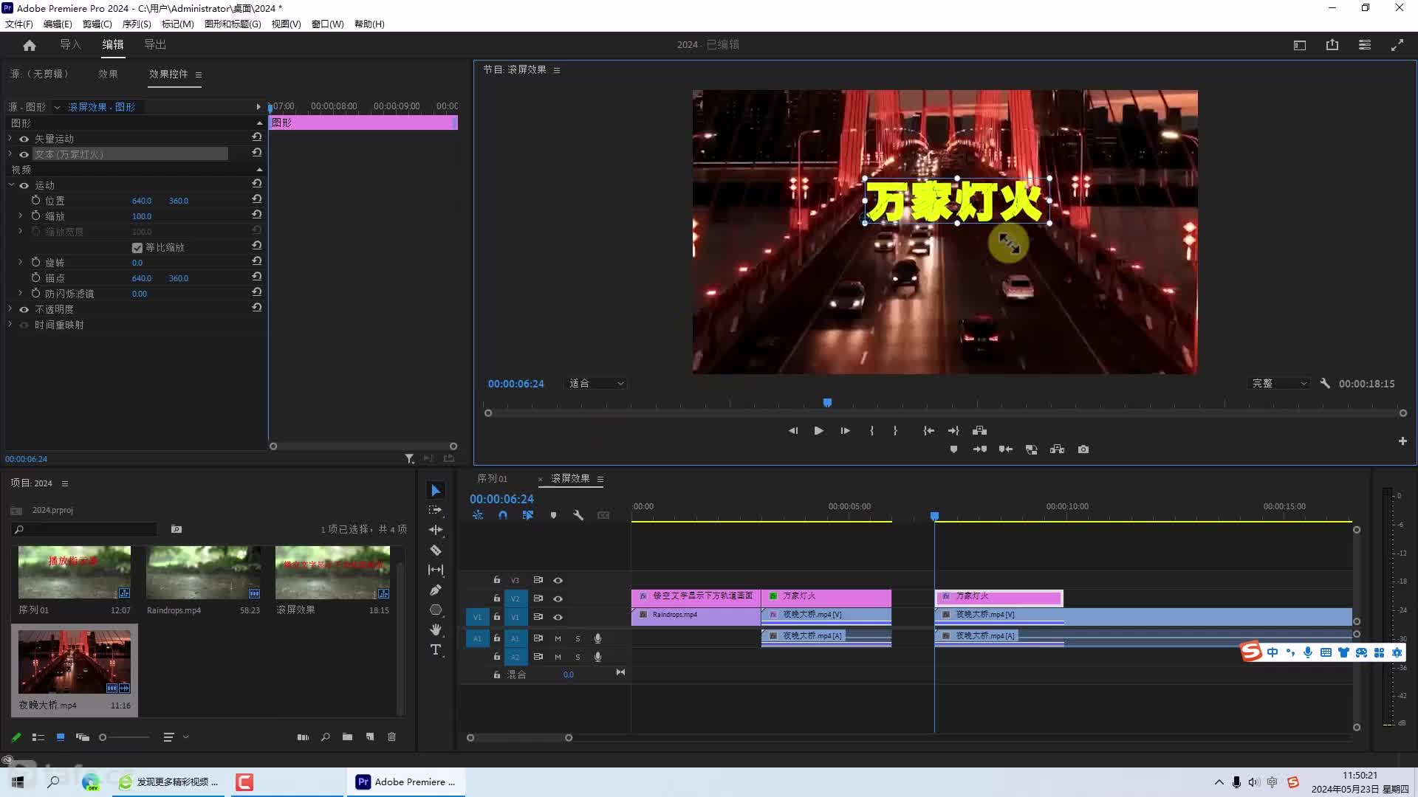Add marker in Program monitor
Viewport: 1418px width, 797px height.
tap(953, 449)
